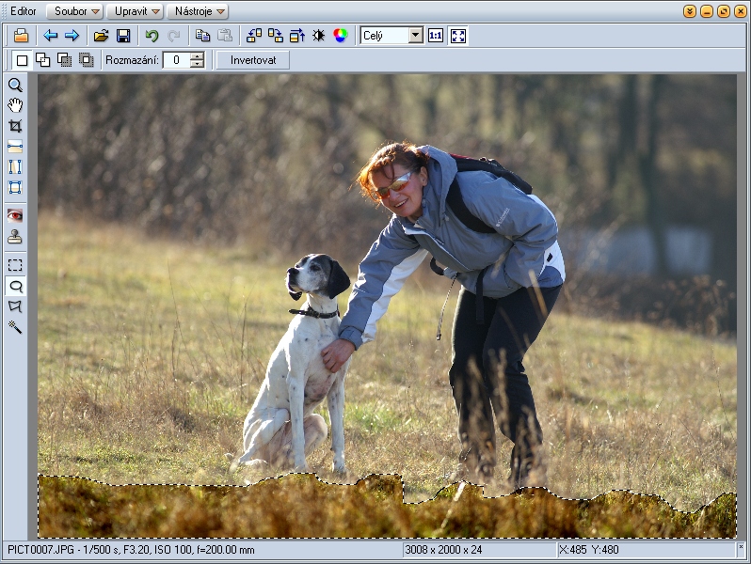
Task: Click into the Rozmazání value field
Action: pos(177,60)
